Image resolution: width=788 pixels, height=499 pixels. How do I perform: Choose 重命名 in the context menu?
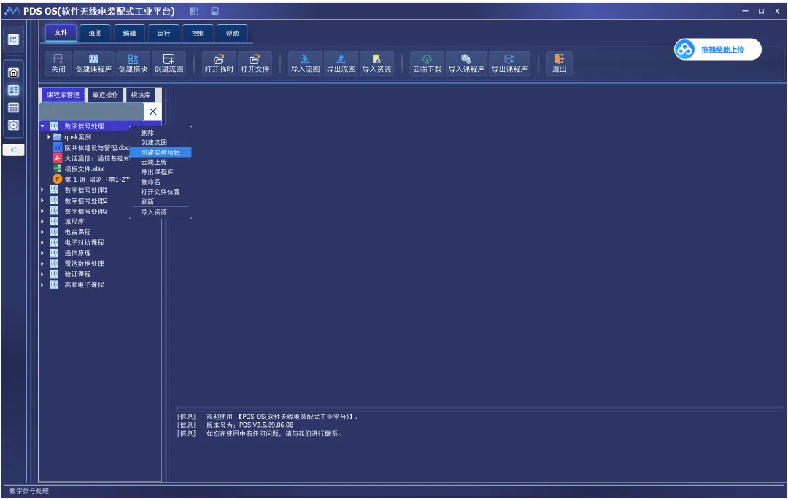click(161, 182)
